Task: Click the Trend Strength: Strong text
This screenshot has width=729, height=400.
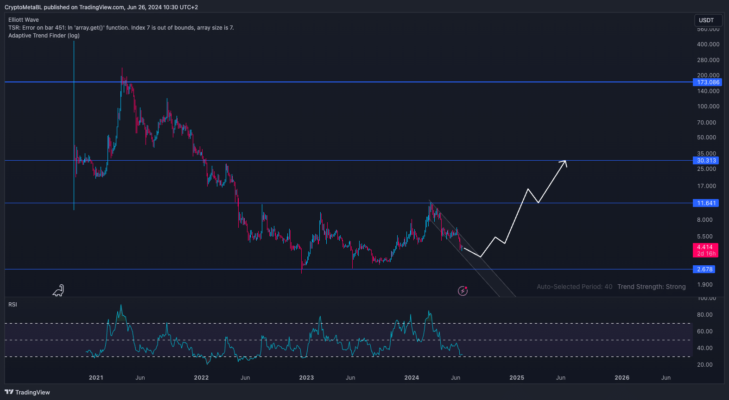Action: [x=651, y=287]
